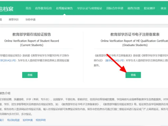Image resolution: width=168 pixels, height=126 pixels.
Task: Switch to the 协助申请 sub-tab
Action: pyautogui.click(x=31, y=19)
